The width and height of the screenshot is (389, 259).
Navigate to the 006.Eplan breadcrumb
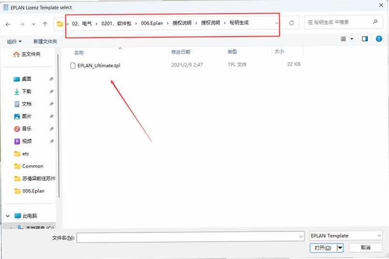coord(152,23)
